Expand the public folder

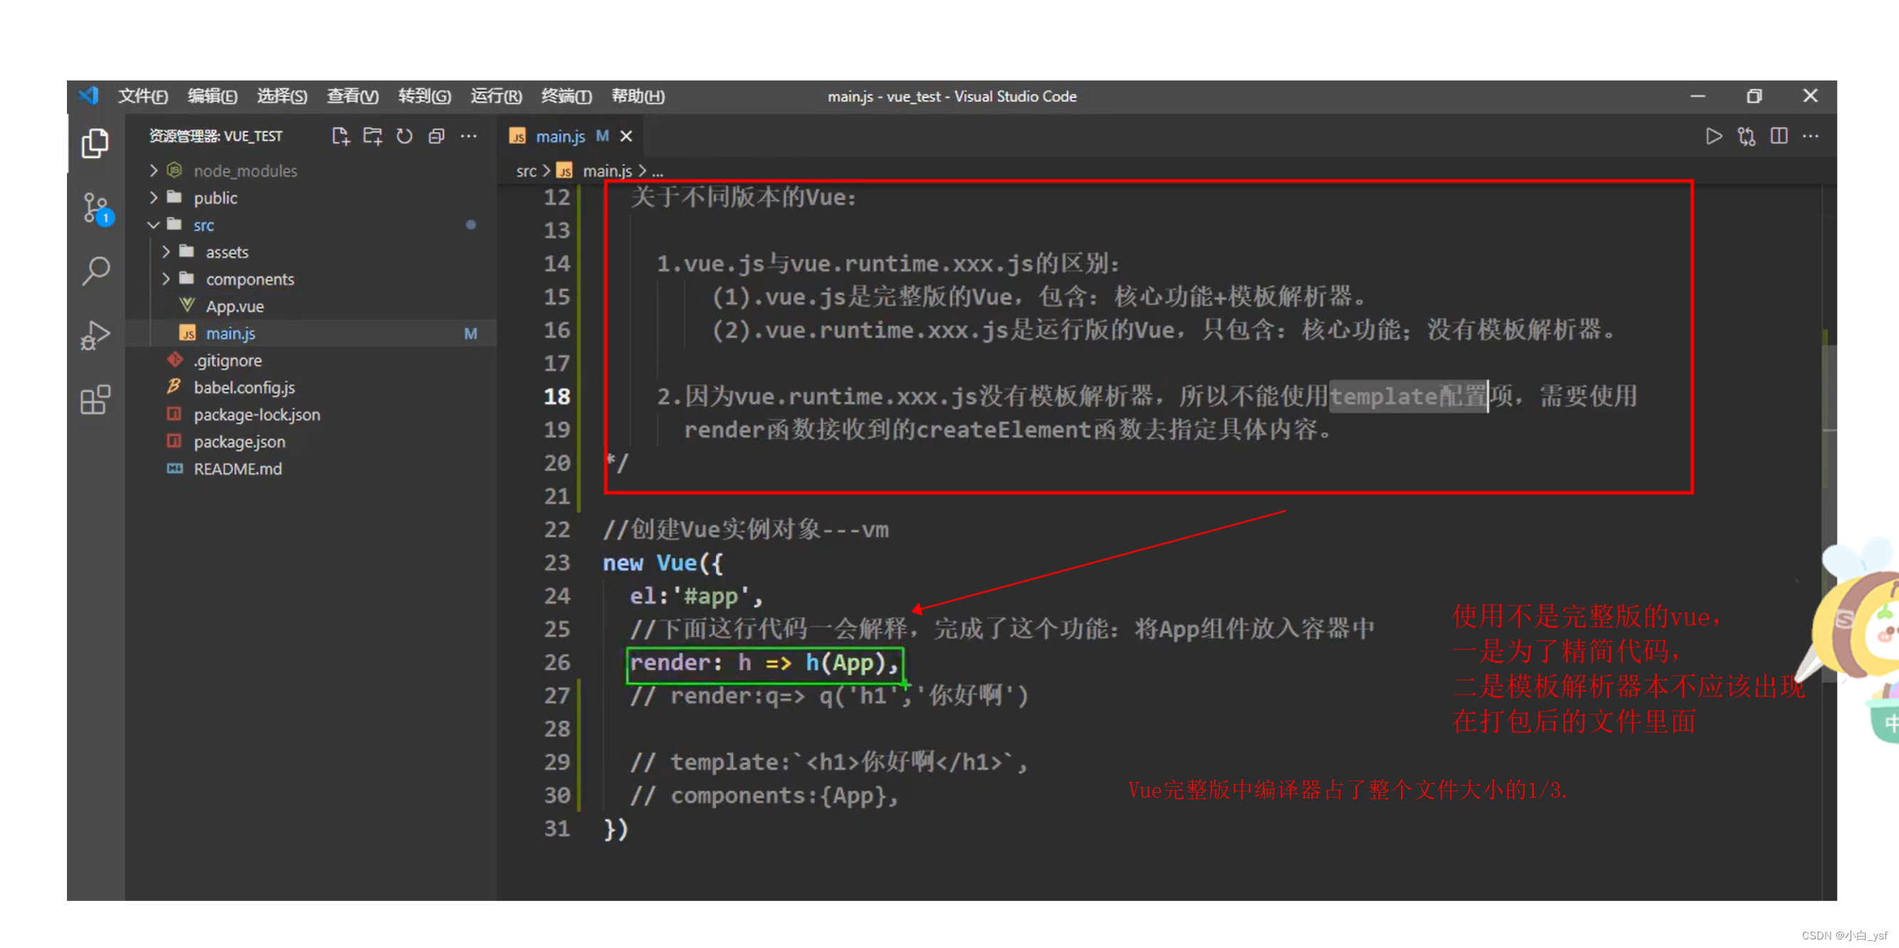coord(153,197)
